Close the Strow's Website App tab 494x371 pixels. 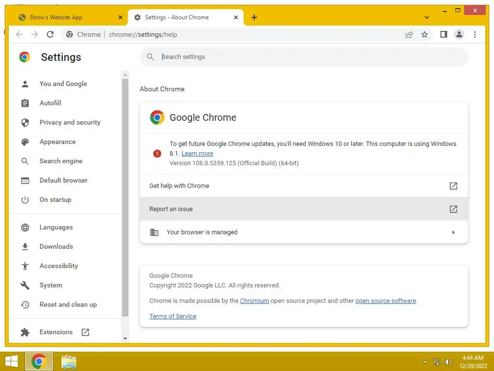pyautogui.click(x=120, y=17)
